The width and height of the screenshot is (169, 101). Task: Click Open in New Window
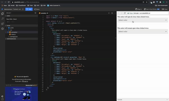pos(152,9)
